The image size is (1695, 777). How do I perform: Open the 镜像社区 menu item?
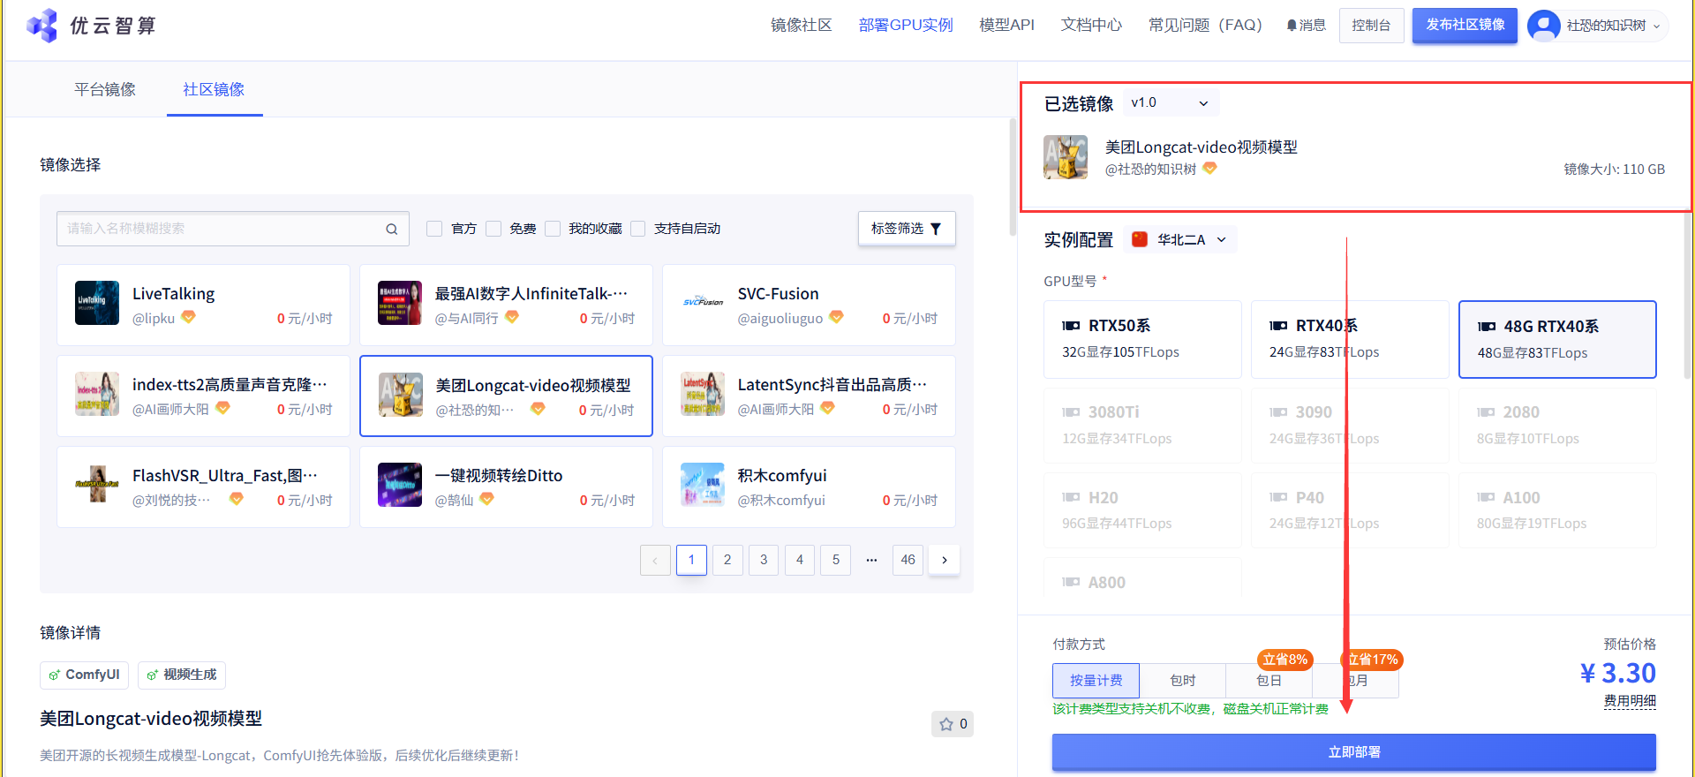tap(801, 26)
